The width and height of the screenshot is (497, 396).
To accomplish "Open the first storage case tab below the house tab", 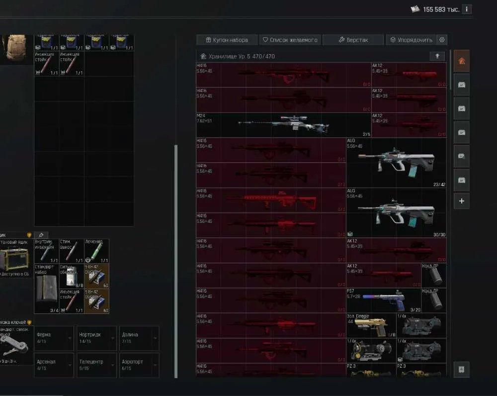I will 462,85.
